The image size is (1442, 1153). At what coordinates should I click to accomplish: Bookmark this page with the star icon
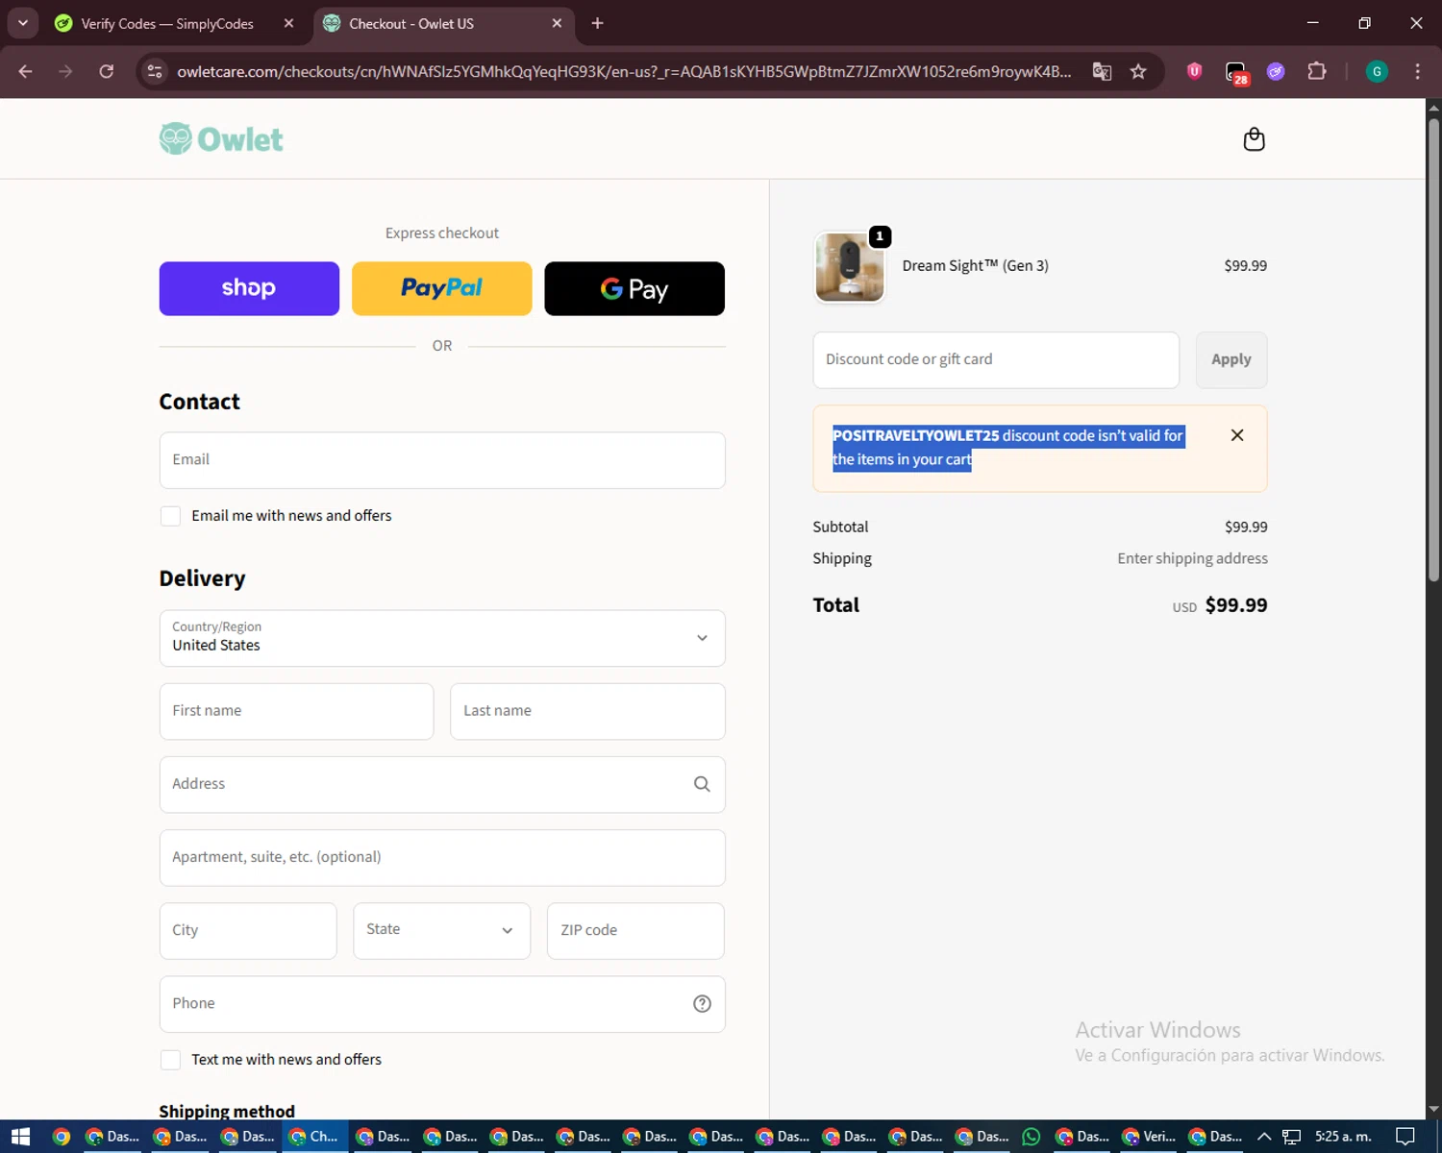(1138, 71)
